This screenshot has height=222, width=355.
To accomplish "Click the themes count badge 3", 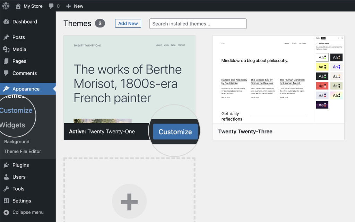I will (100, 23).
